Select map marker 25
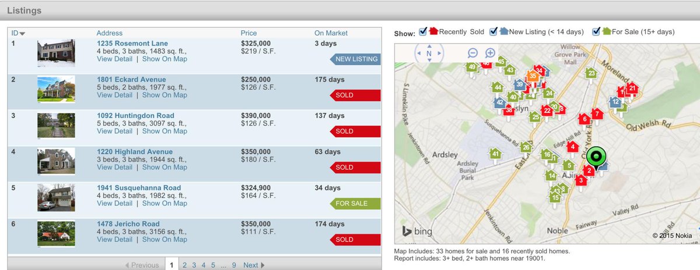This screenshot has height=270, width=700. (535, 118)
